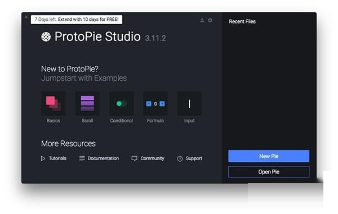Click the Documentation lines icon

pyautogui.click(x=82, y=158)
